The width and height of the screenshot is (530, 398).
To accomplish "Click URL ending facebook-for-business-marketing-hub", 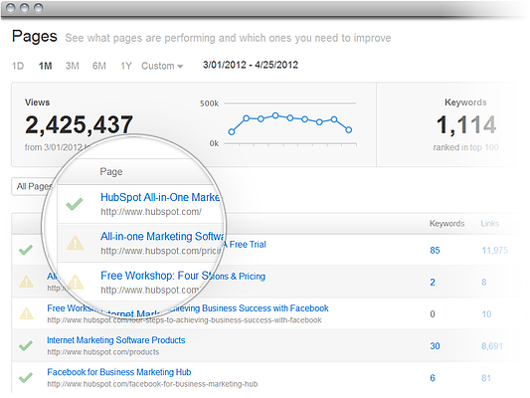I will point(152,384).
